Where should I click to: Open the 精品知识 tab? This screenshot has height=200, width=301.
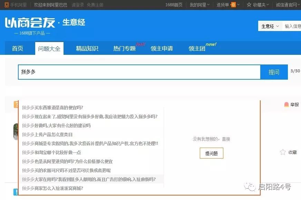(87, 48)
